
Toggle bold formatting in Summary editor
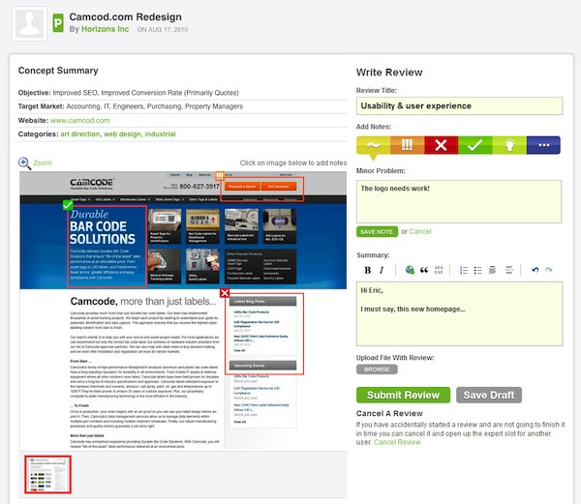point(366,269)
